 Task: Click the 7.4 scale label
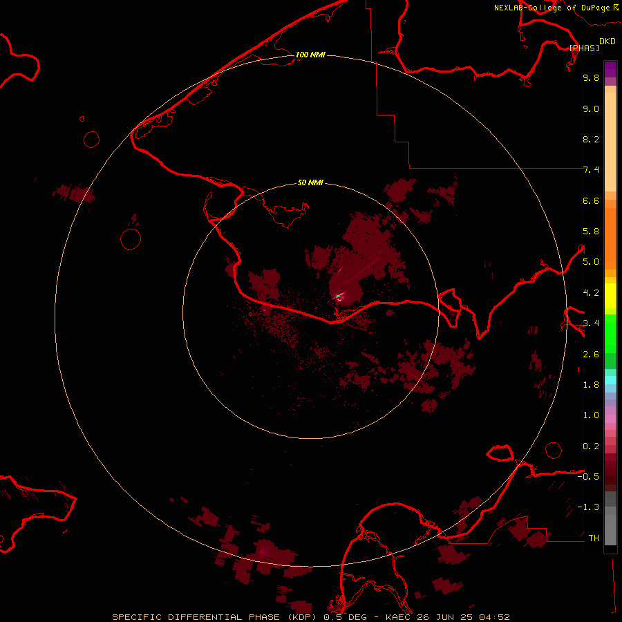click(x=591, y=170)
